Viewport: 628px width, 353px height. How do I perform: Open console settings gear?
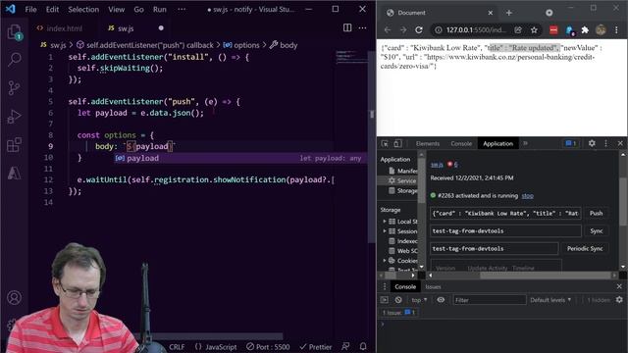[619, 300]
